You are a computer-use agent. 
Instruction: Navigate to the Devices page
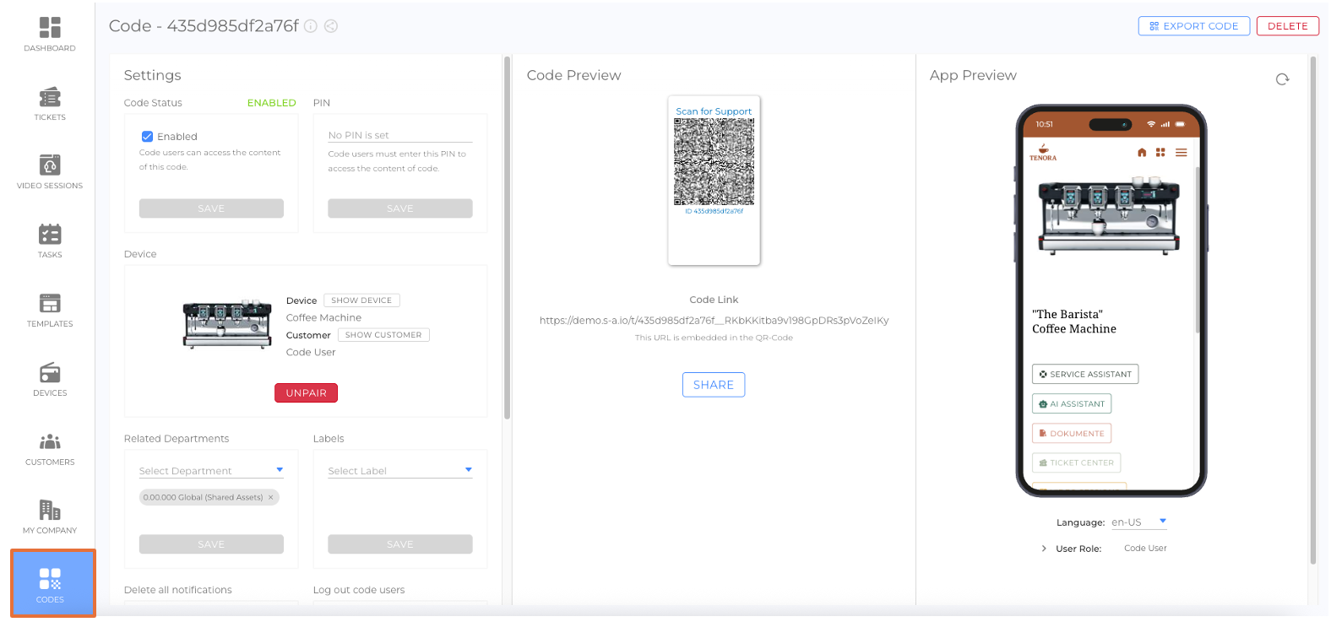point(50,380)
